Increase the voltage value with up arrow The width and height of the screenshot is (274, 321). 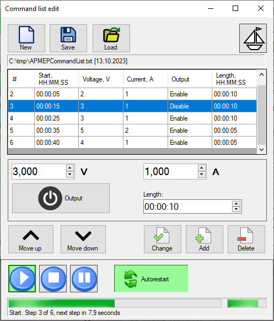[x=70, y=168]
